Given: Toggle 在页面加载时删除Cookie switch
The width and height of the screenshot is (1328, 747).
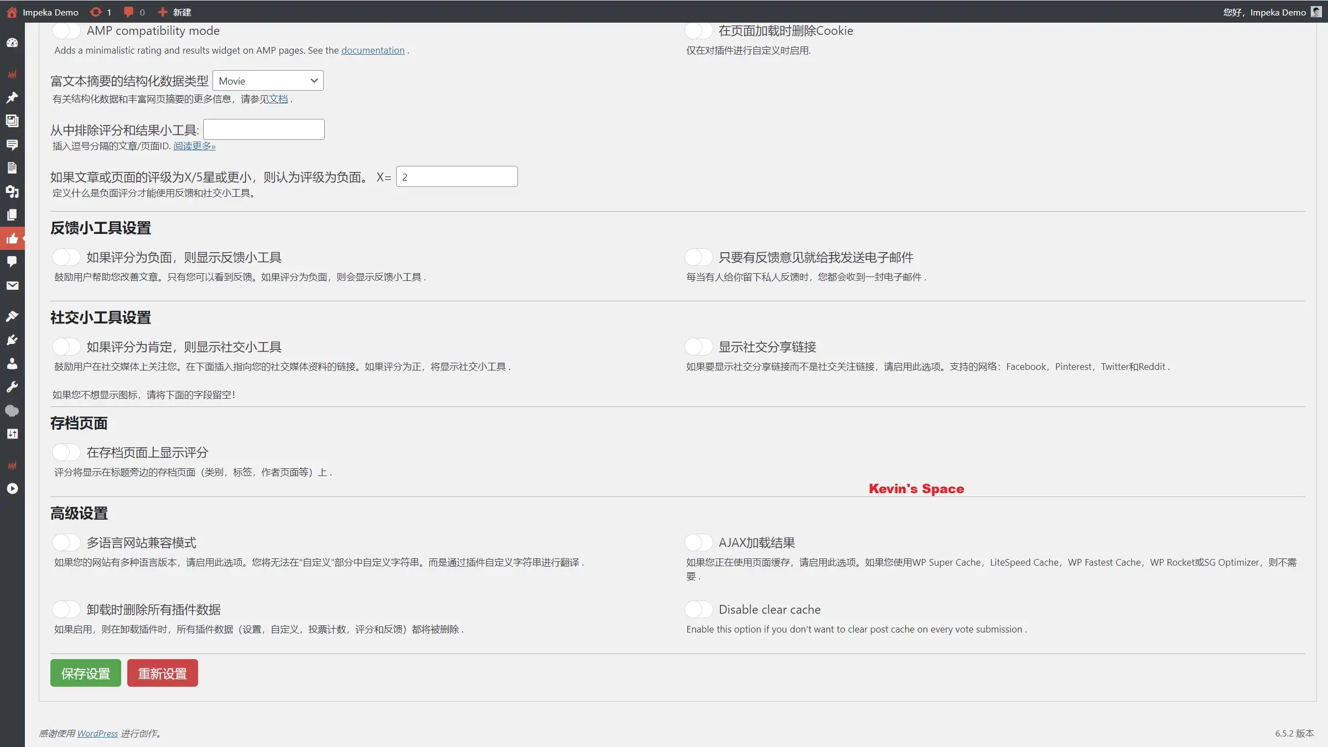Looking at the screenshot, I should 698,30.
